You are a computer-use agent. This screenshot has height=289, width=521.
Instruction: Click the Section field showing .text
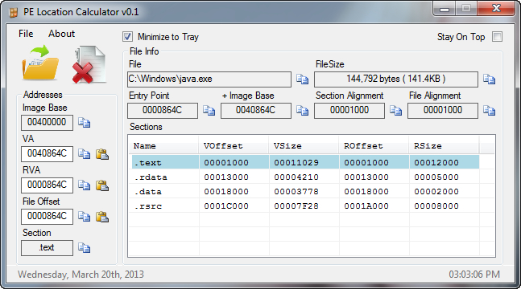click(47, 248)
